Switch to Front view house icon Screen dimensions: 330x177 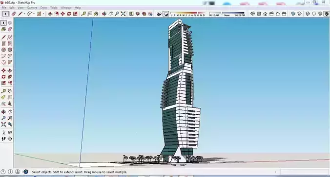[x=265, y=14]
